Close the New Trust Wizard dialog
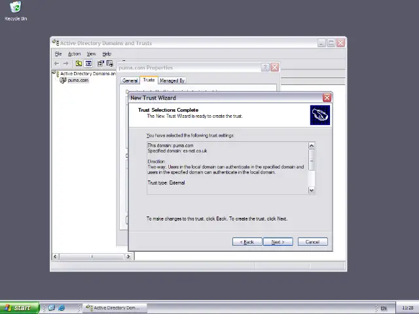419x314 pixels. pyautogui.click(x=327, y=97)
